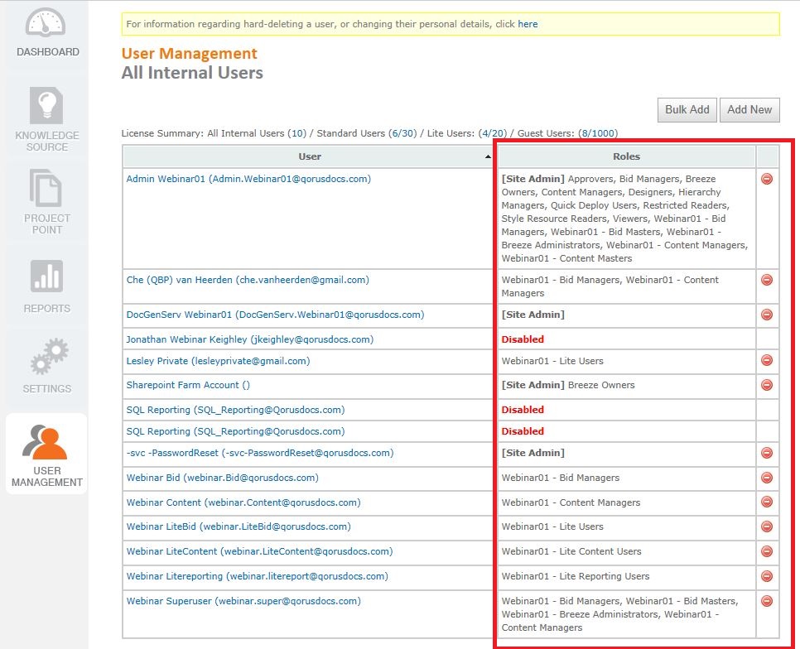Open the Reports section
The height and width of the screenshot is (649, 800).
[47, 286]
